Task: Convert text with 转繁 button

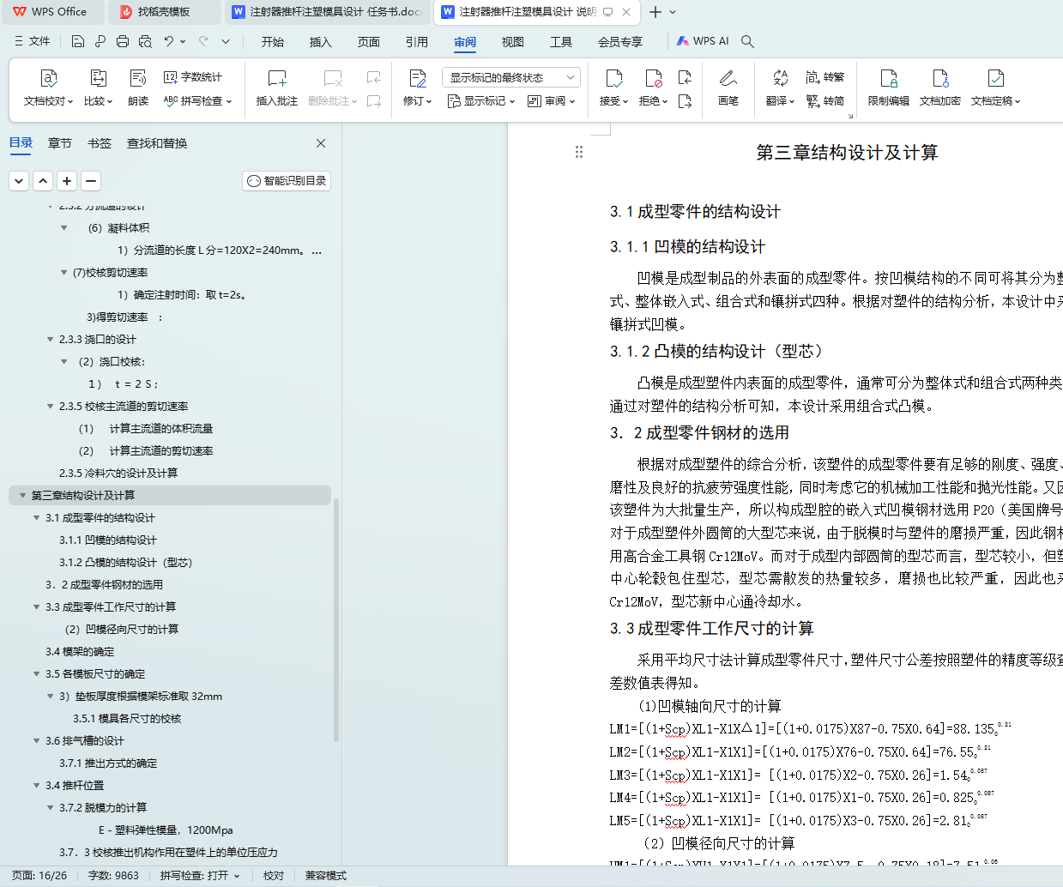Action: click(825, 77)
